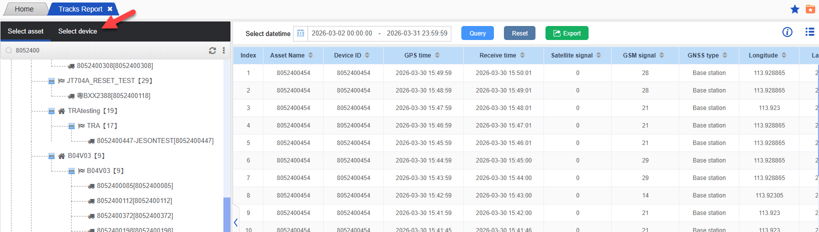Open the orange bookmark folder icon
819x232 pixels.
pos(810,9)
